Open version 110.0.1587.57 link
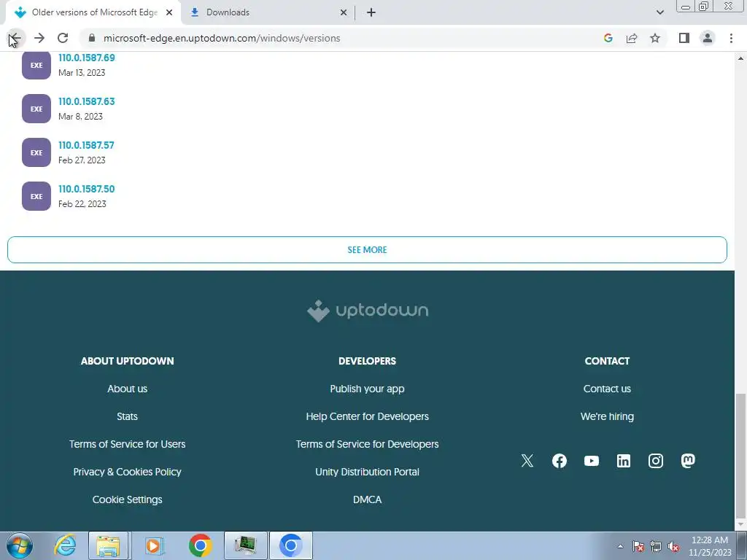 (x=86, y=145)
